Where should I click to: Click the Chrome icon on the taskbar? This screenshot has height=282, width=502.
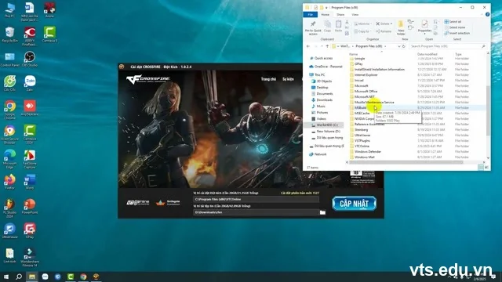[x=83, y=277]
